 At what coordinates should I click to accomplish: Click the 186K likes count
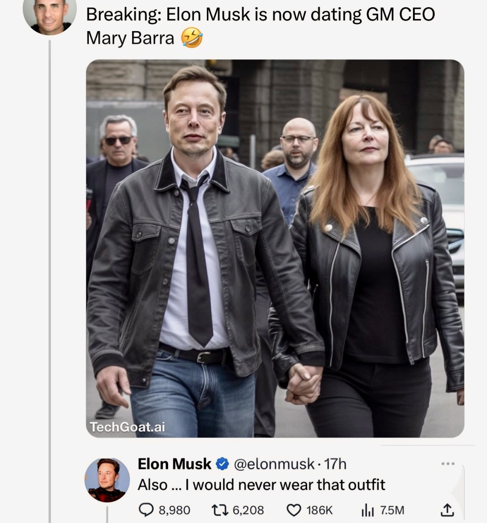click(x=319, y=510)
